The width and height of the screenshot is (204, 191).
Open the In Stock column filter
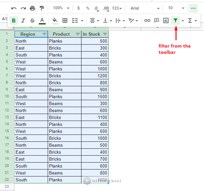coord(105,34)
